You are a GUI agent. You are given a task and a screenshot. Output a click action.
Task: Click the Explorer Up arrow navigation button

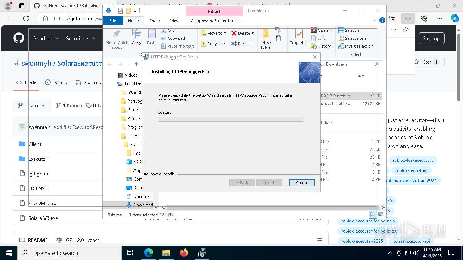point(136,64)
